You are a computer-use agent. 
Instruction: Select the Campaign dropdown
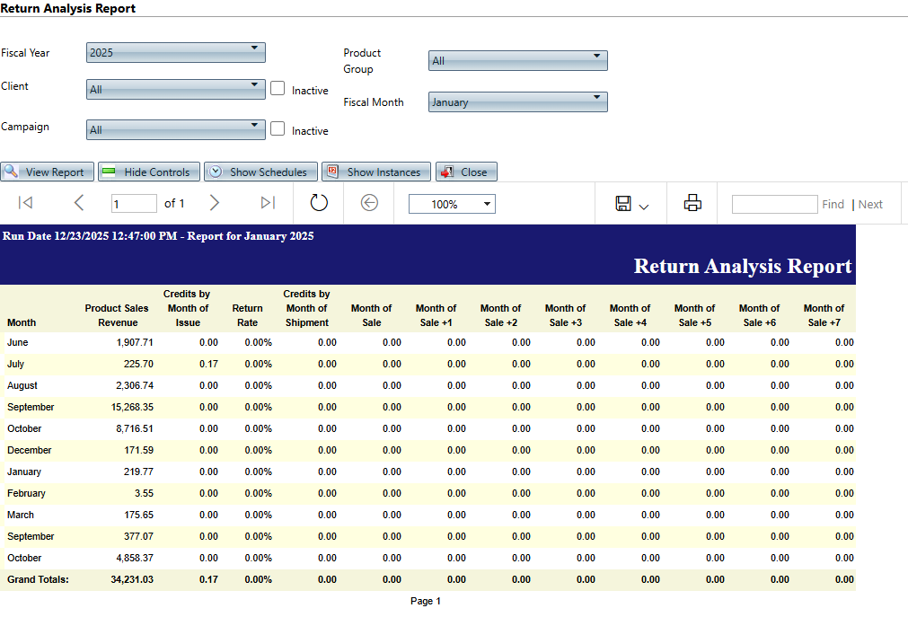pyautogui.click(x=176, y=129)
